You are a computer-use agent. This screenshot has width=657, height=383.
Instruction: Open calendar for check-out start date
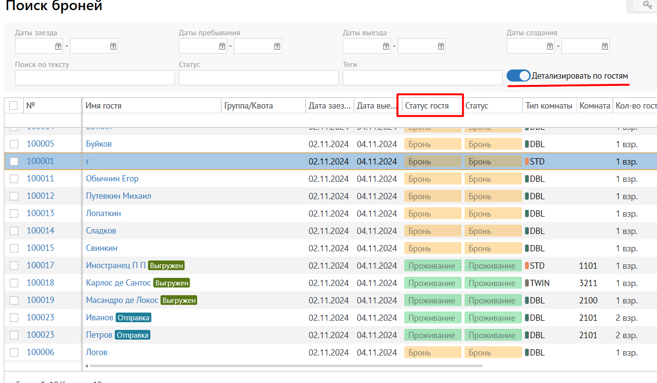[386, 46]
